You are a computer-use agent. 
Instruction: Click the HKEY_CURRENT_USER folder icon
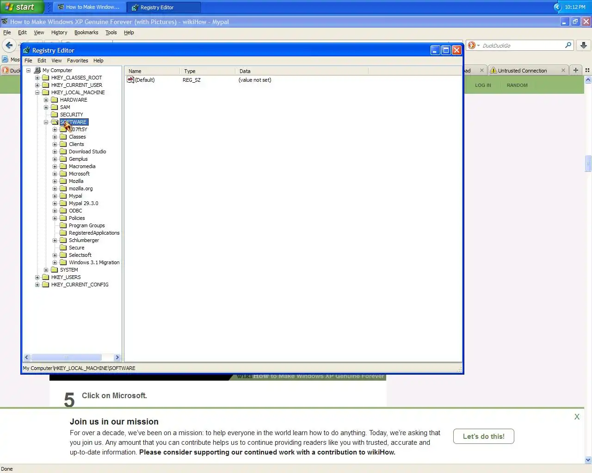(x=46, y=85)
